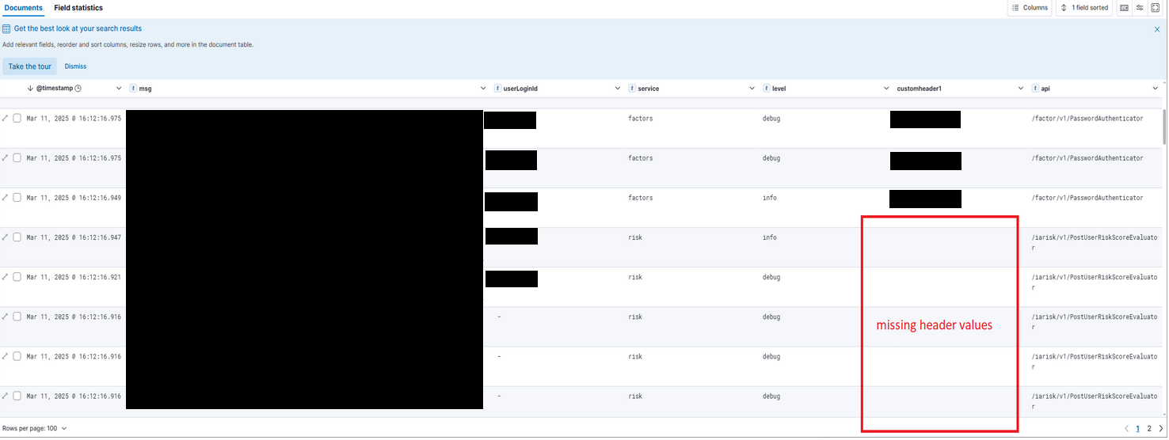Expand row at 16:12:16.975 factors debug first
Screen dimensions: 1169x440
click(6, 118)
